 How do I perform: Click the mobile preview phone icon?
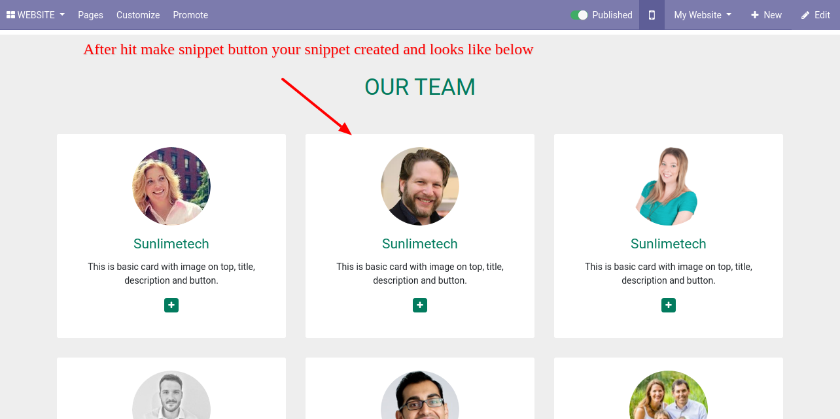[652, 15]
